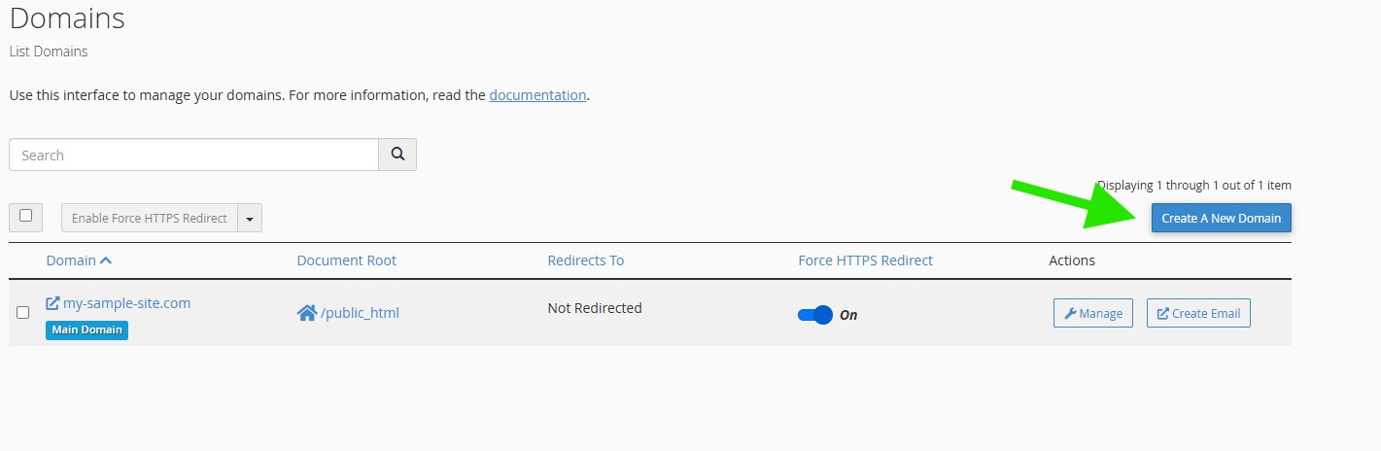The width and height of the screenshot is (1381, 451).
Task: Click the Main Domain badge
Action: pos(86,330)
